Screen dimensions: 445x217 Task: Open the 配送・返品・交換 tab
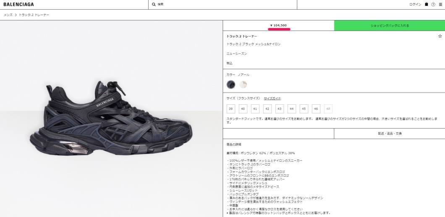[390, 134]
